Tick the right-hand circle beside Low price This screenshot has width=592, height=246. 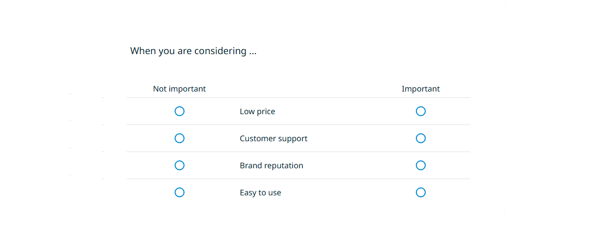click(421, 111)
